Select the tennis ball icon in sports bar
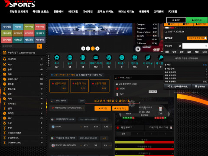208x156 pixels. coord(122,58)
